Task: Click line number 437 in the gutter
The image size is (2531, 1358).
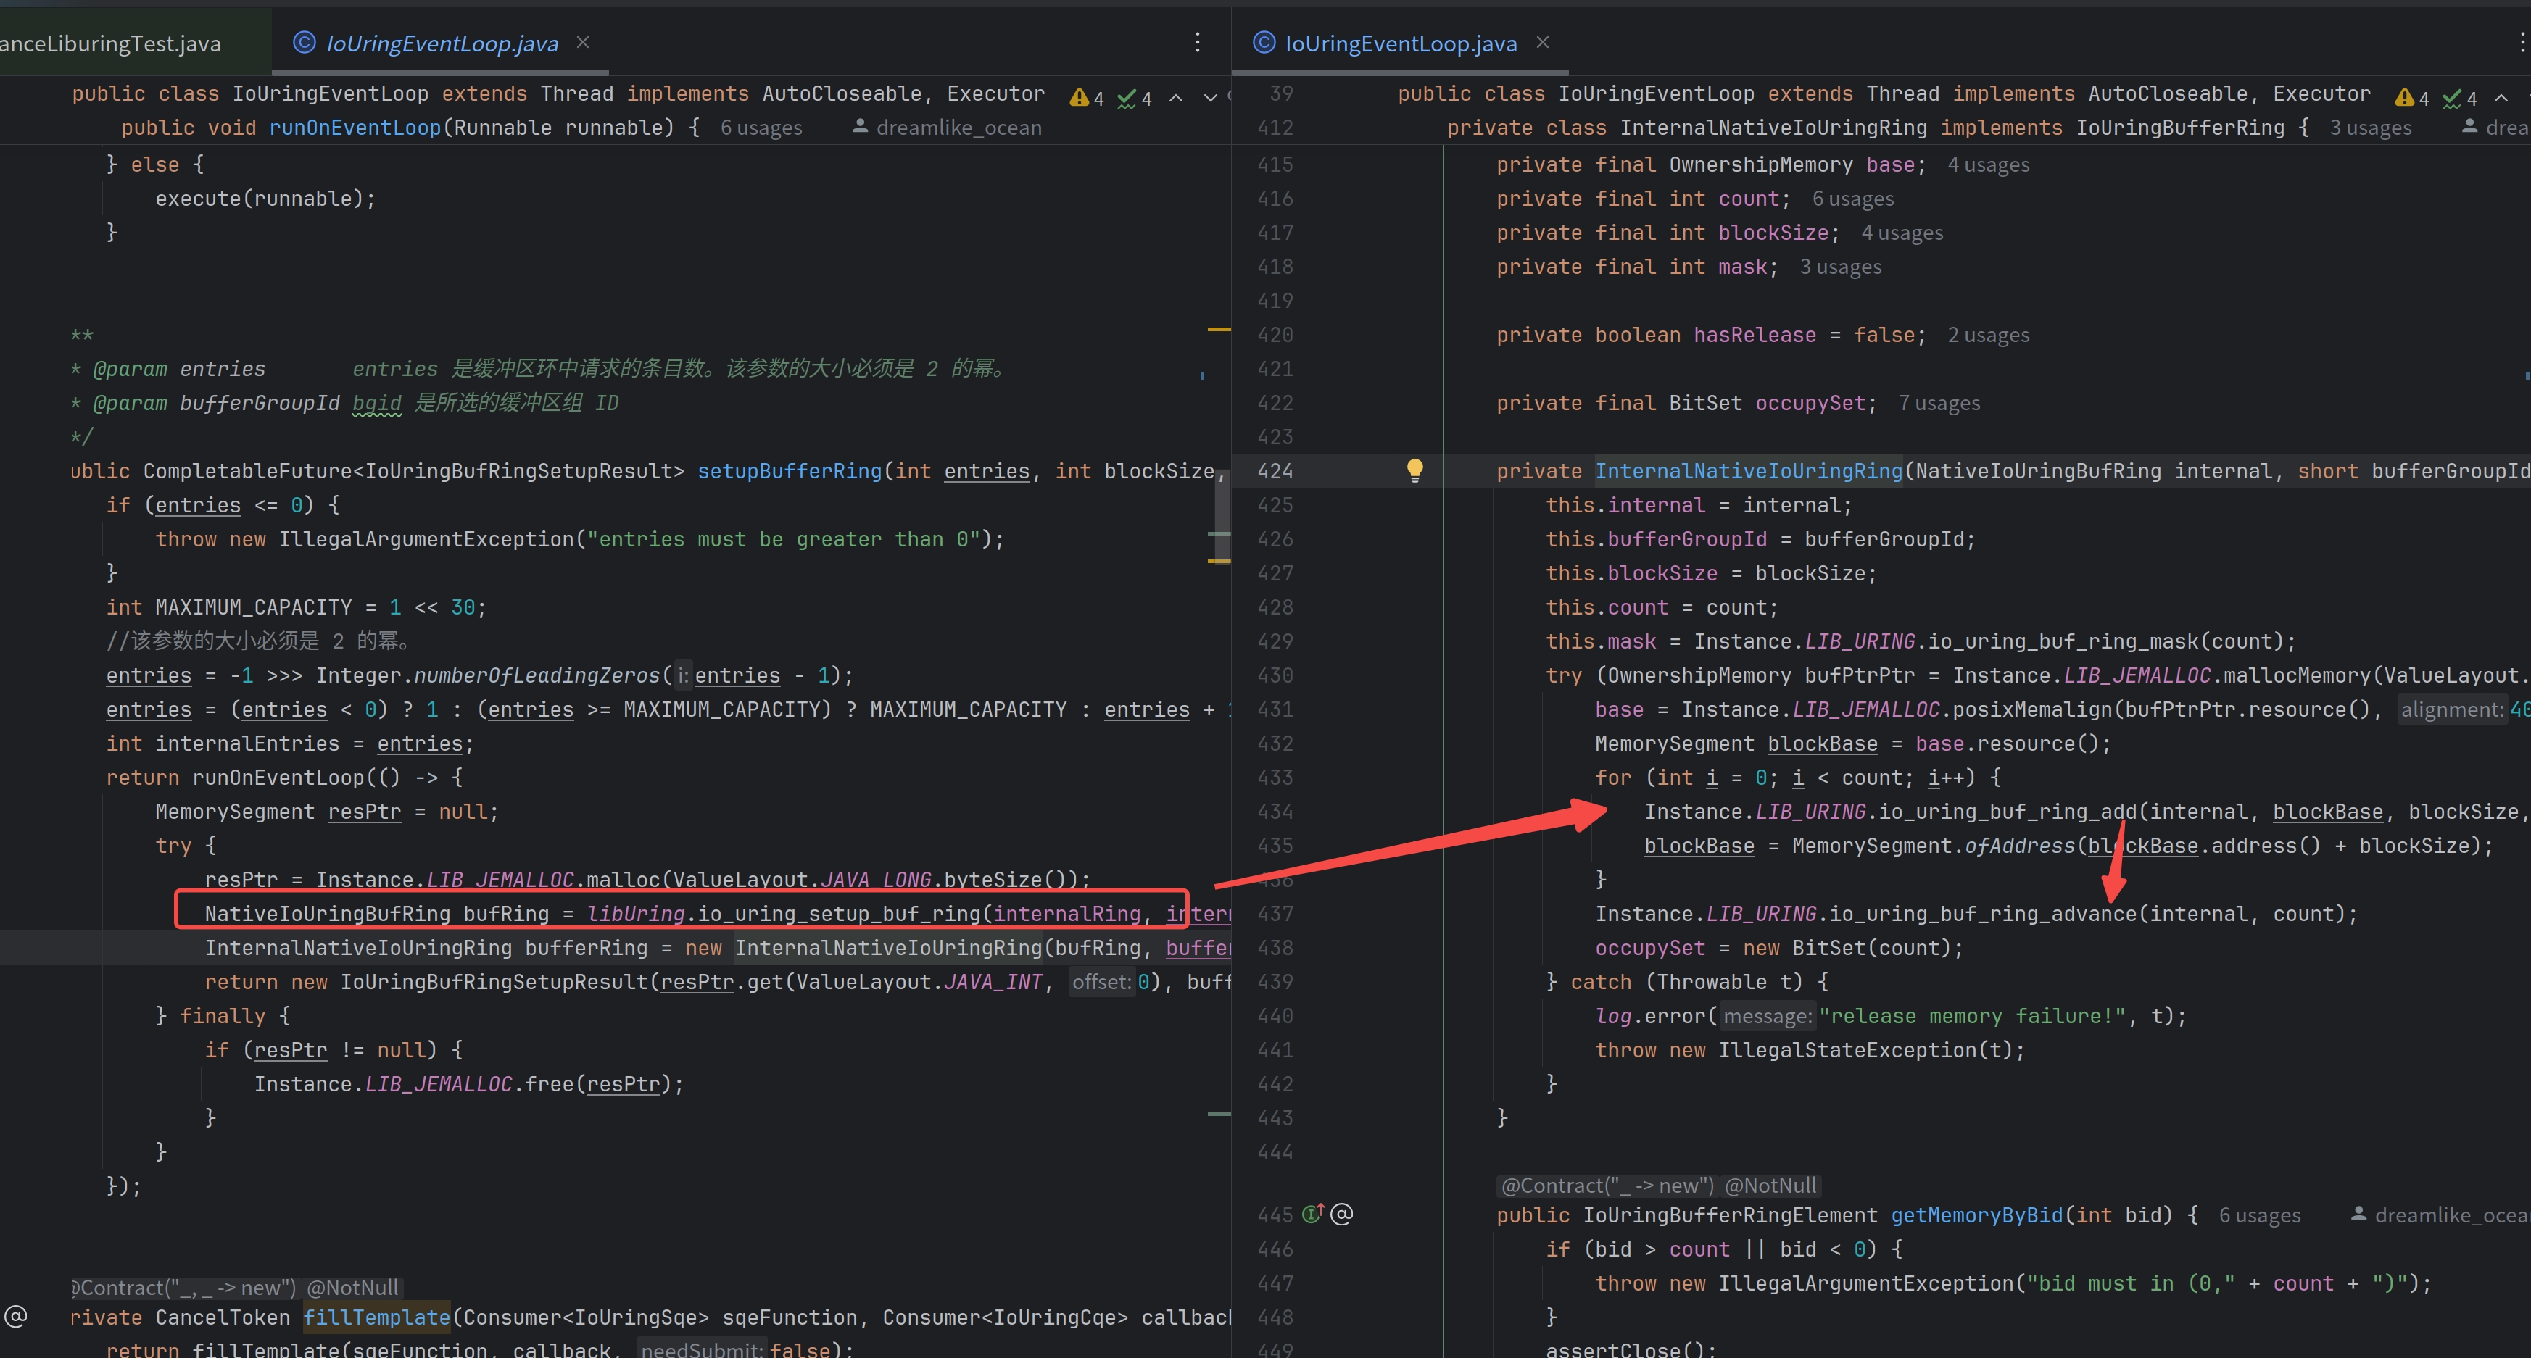Action: tap(1275, 915)
